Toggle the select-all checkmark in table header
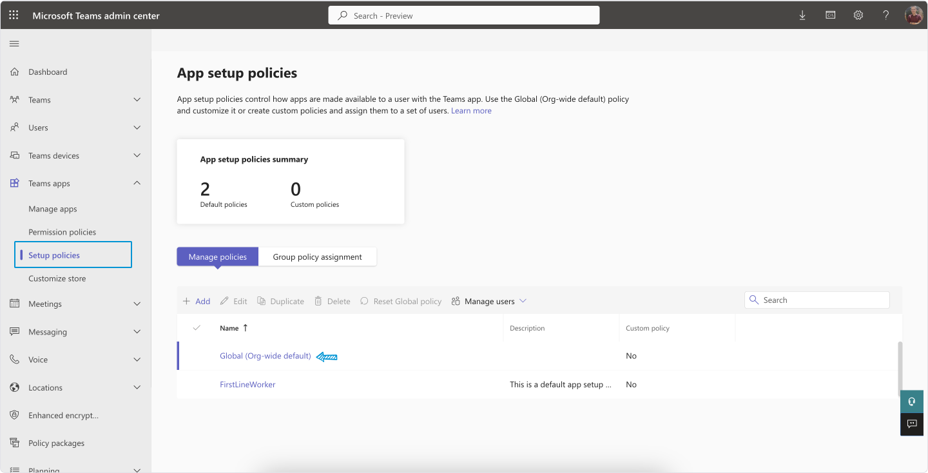 point(197,328)
